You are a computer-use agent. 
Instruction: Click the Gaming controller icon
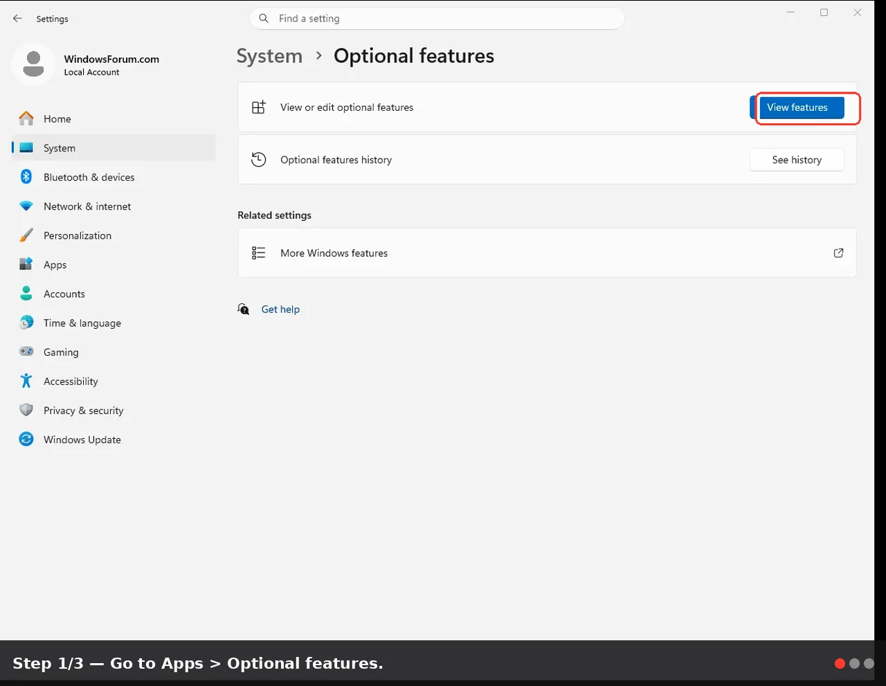point(26,352)
